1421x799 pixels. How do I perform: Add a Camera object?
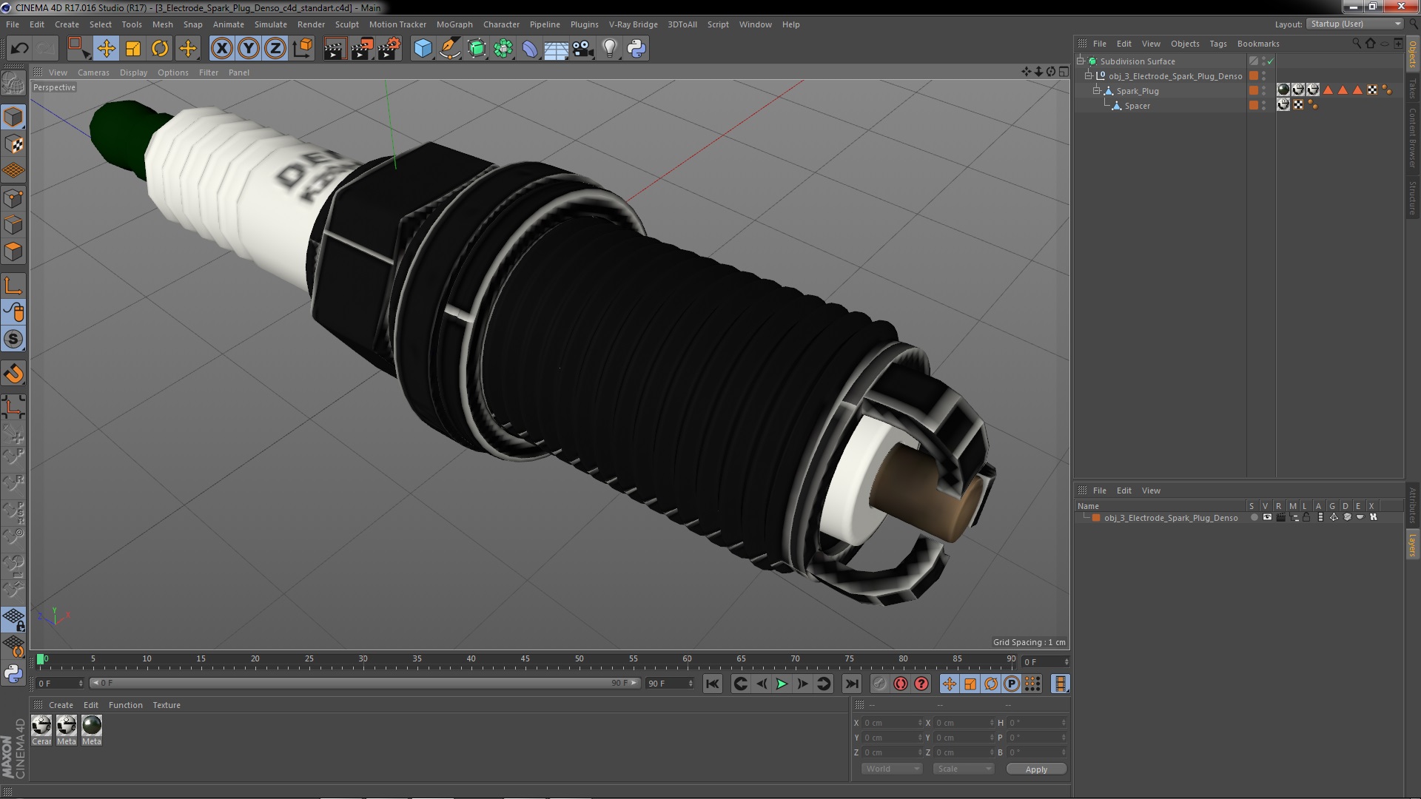point(582,49)
